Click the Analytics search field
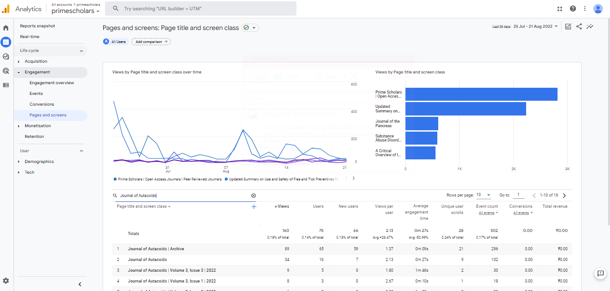 pos(200,9)
